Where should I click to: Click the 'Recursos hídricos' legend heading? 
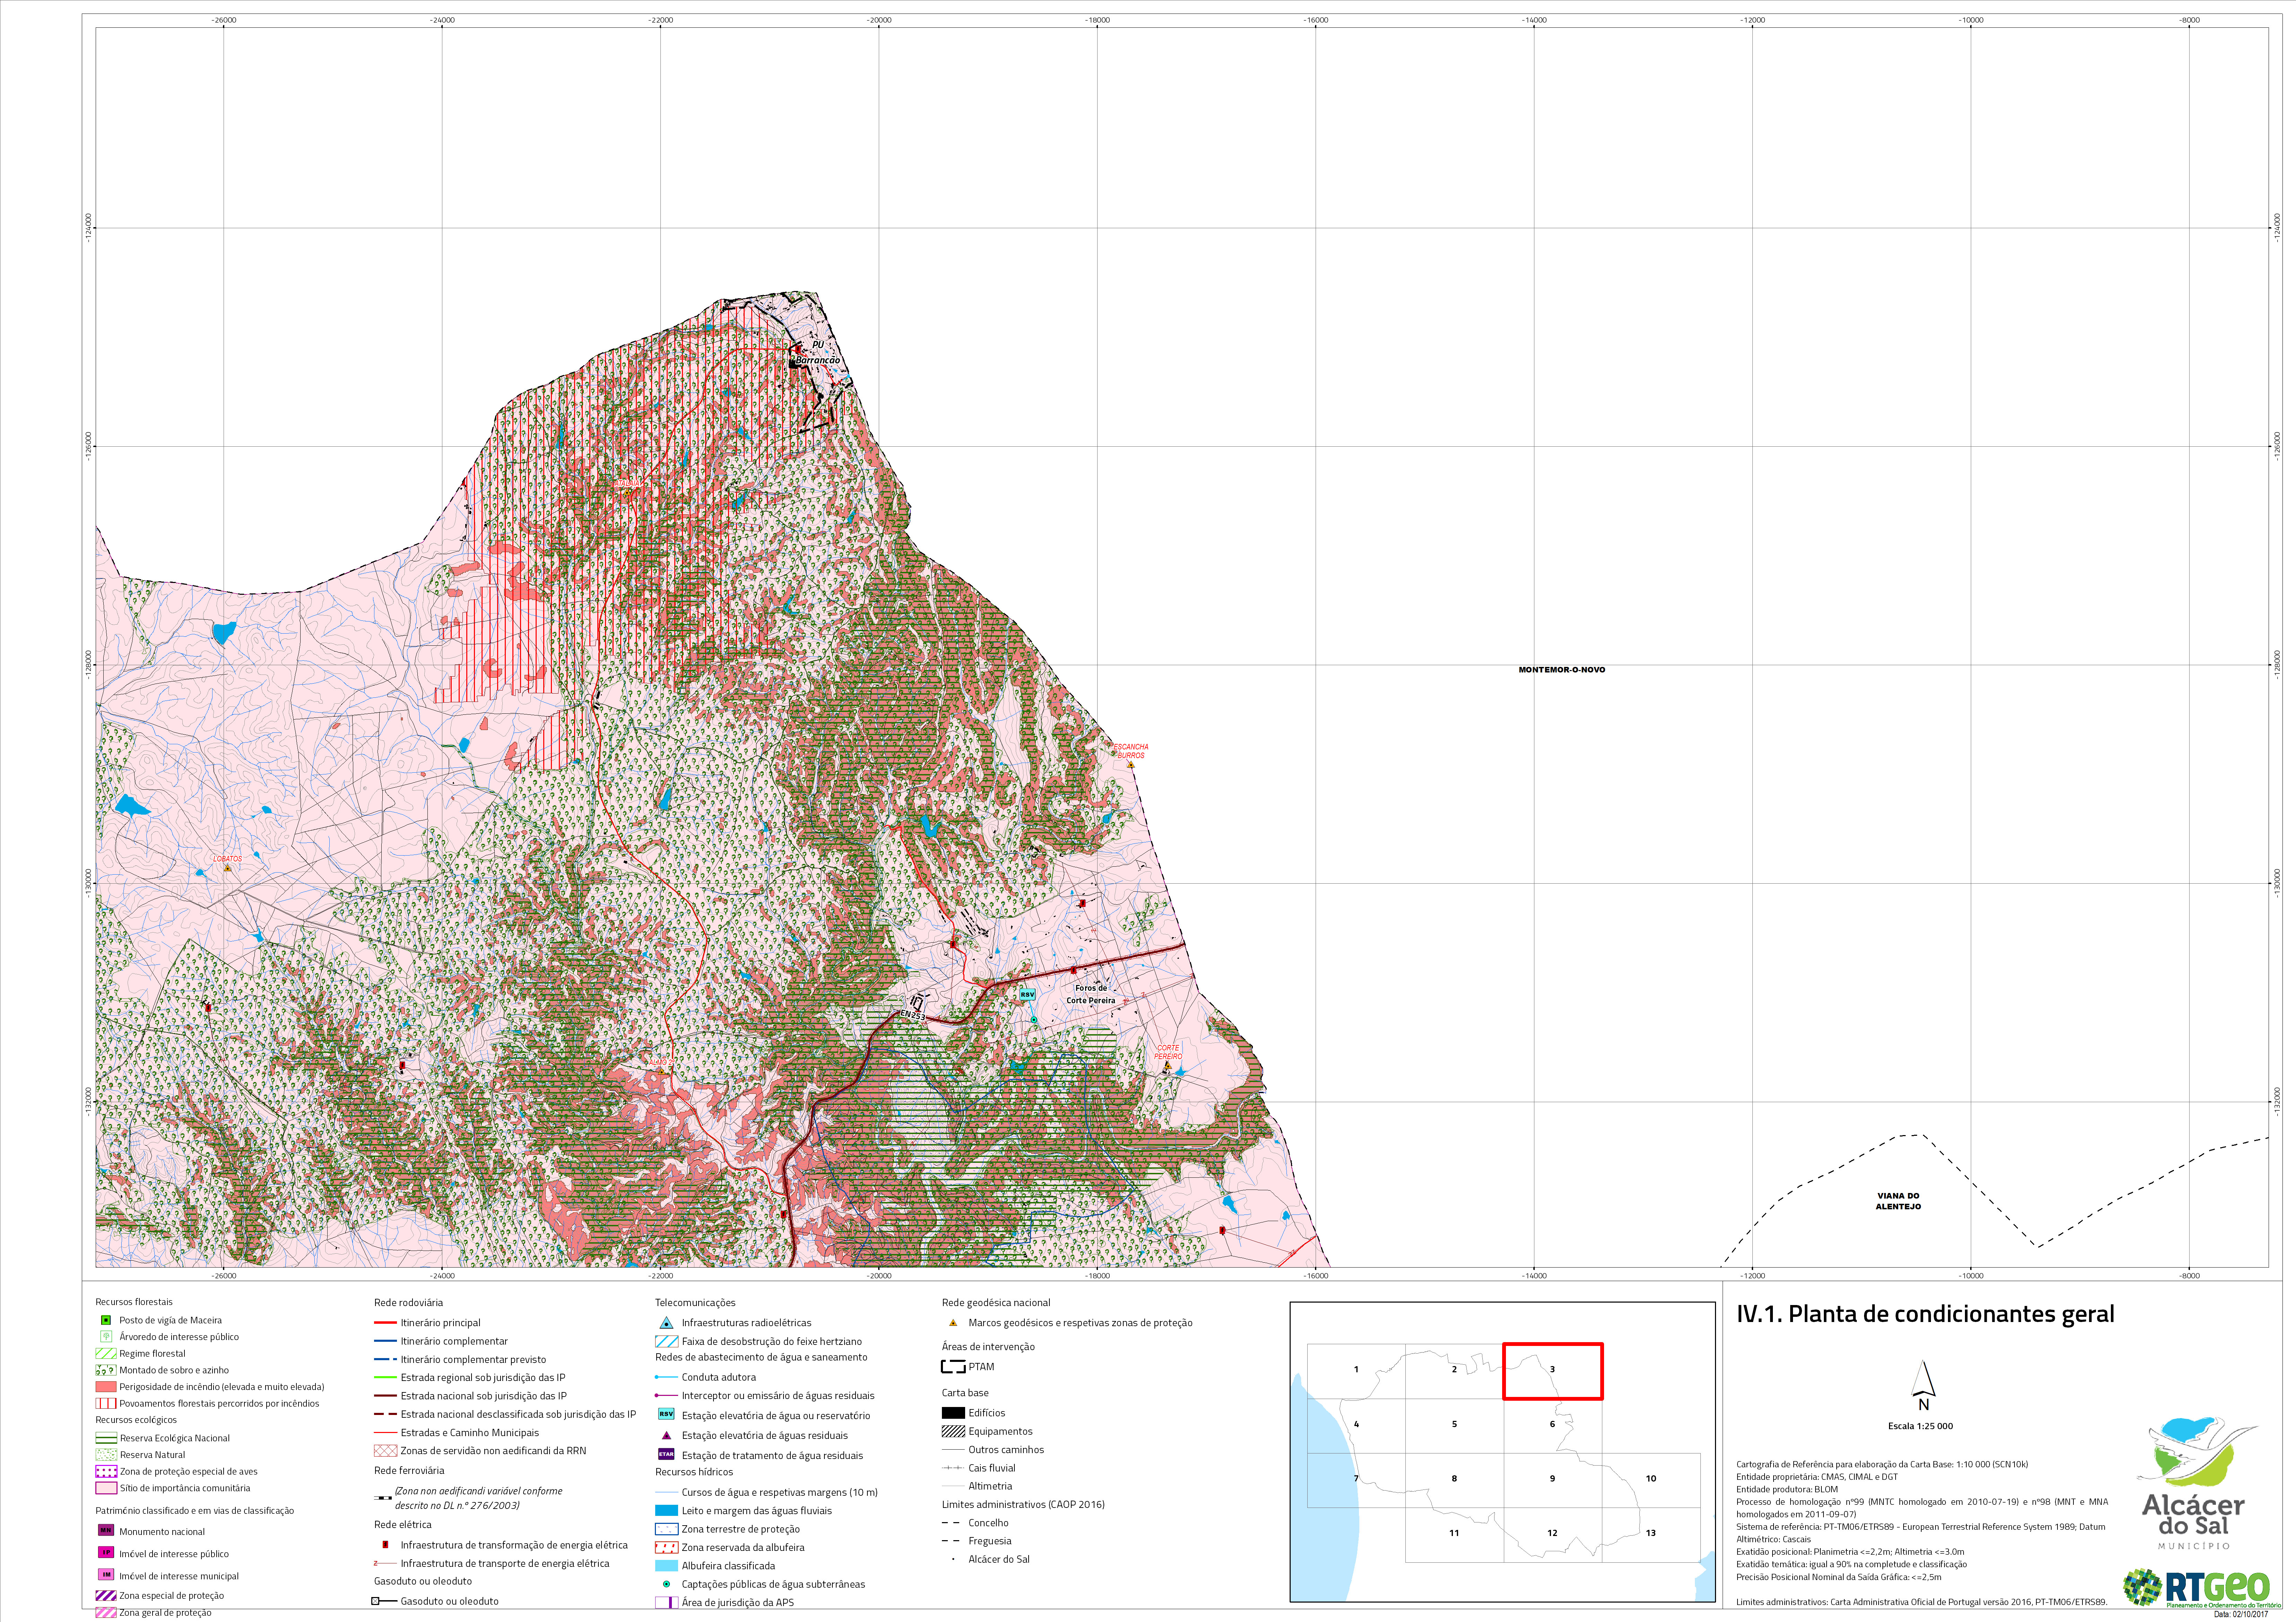(694, 1472)
